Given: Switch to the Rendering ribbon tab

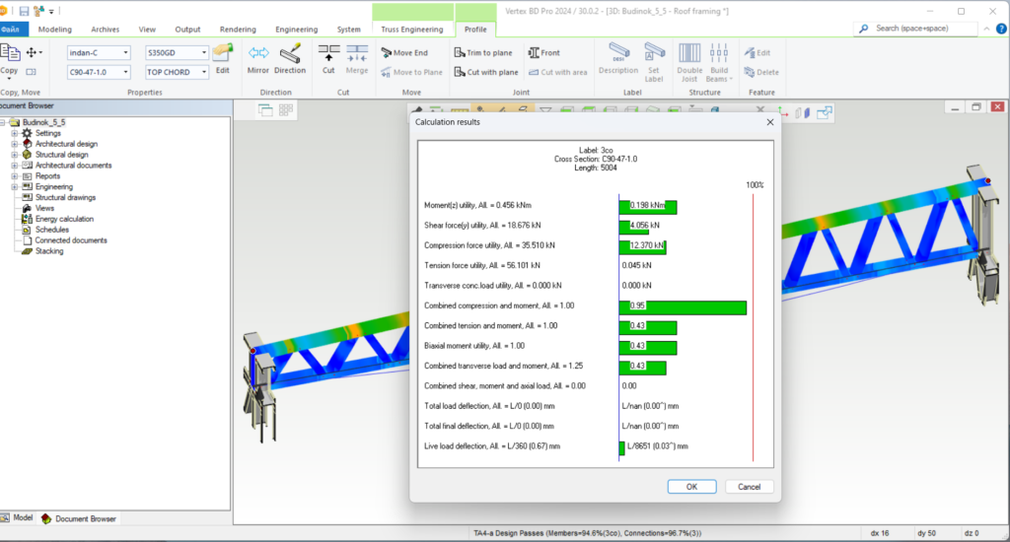Looking at the screenshot, I should pos(238,29).
